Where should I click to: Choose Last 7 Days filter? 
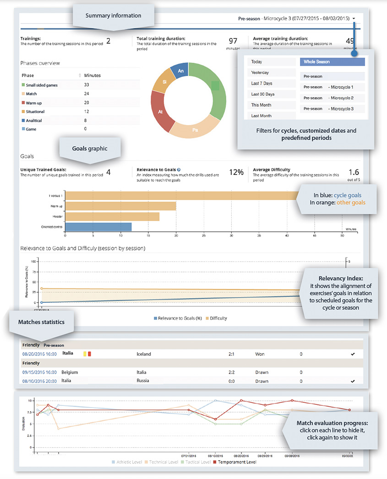click(272, 83)
